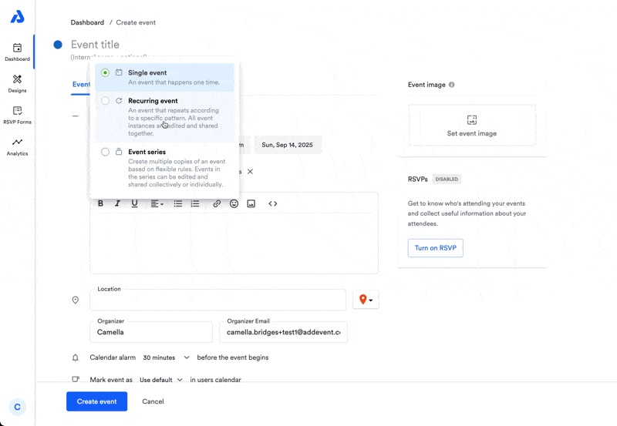Select the Recurring event radio button

tap(105, 101)
